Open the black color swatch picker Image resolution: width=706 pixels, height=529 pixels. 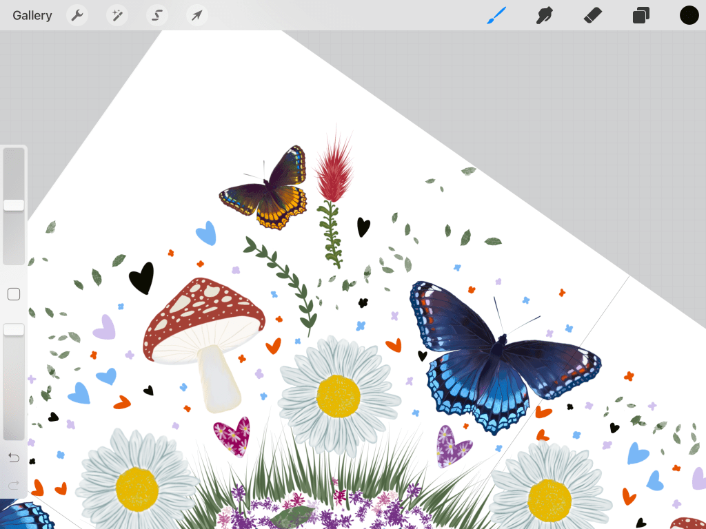(x=689, y=15)
